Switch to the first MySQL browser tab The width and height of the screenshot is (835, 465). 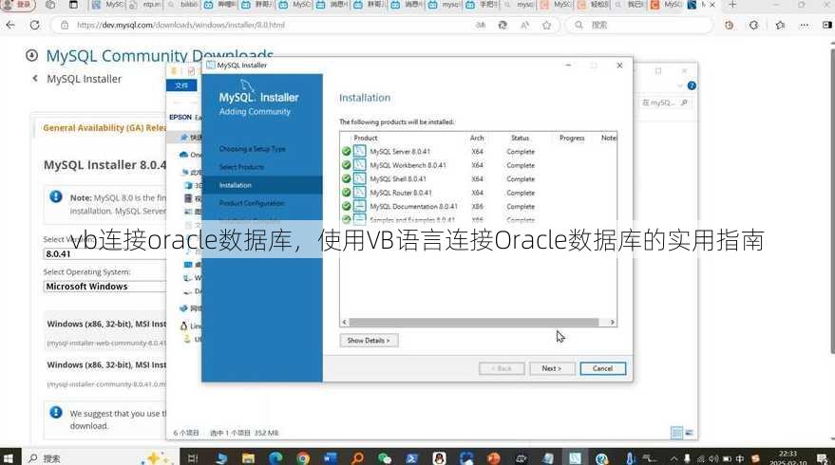107,5
